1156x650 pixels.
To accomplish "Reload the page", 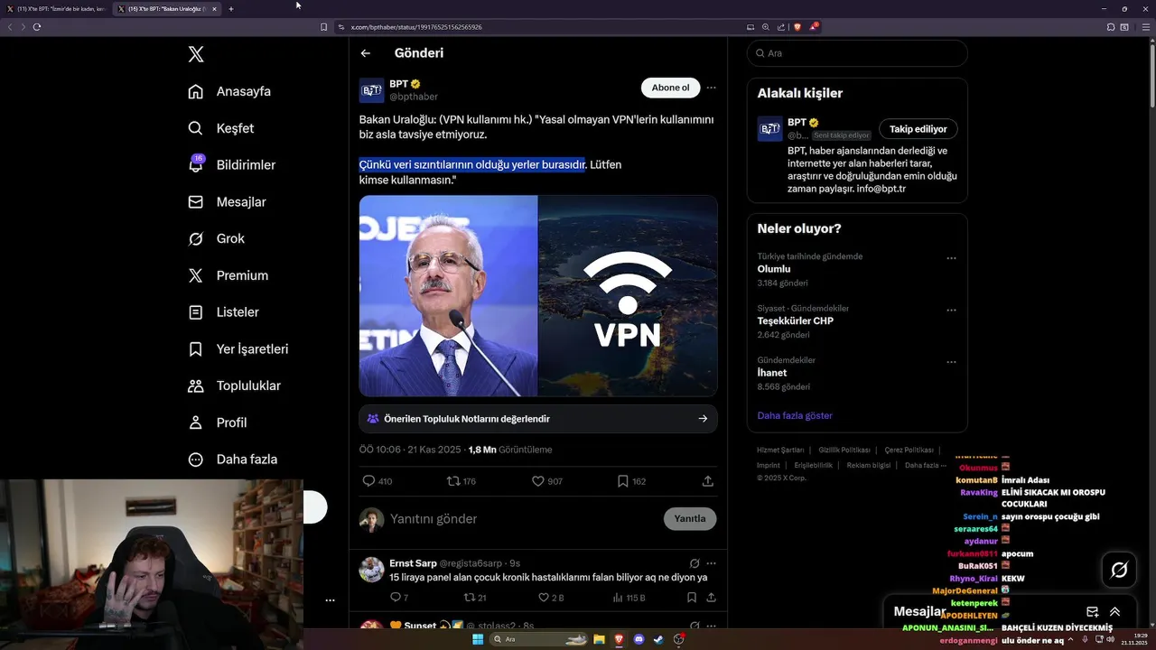I will pyautogui.click(x=37, y=27).
